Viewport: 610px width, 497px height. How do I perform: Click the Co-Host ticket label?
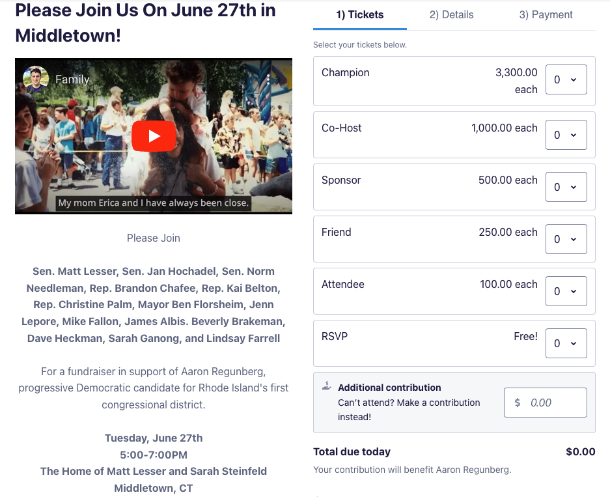341,128
